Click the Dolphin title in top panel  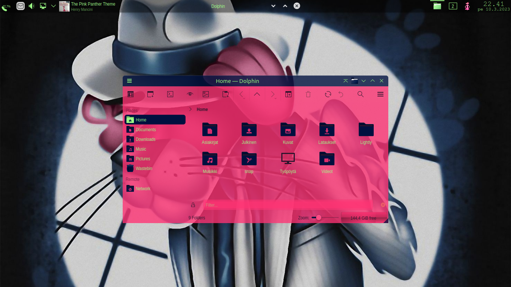tap(218, 6)
